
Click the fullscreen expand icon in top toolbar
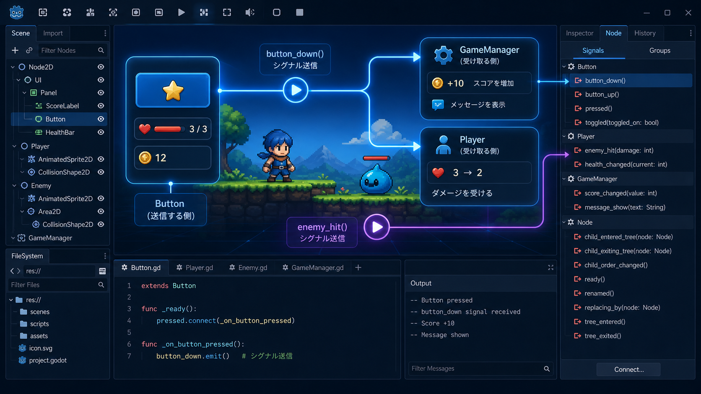tap(227, 13)
